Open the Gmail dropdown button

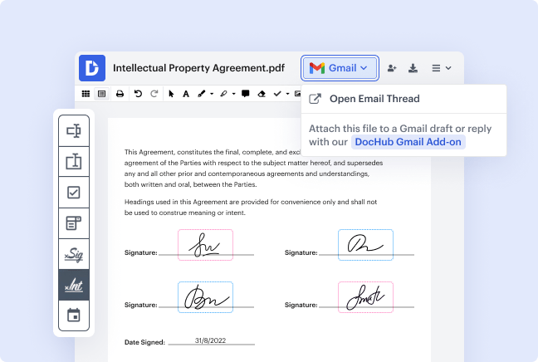coord(340,68)
